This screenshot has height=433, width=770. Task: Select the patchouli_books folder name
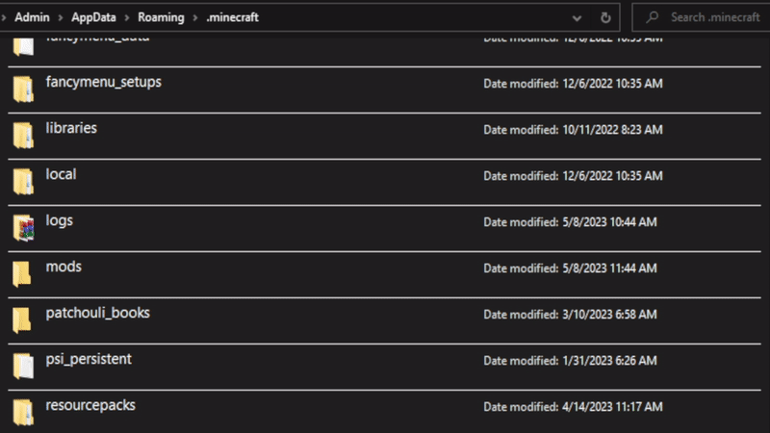point(98,313)
